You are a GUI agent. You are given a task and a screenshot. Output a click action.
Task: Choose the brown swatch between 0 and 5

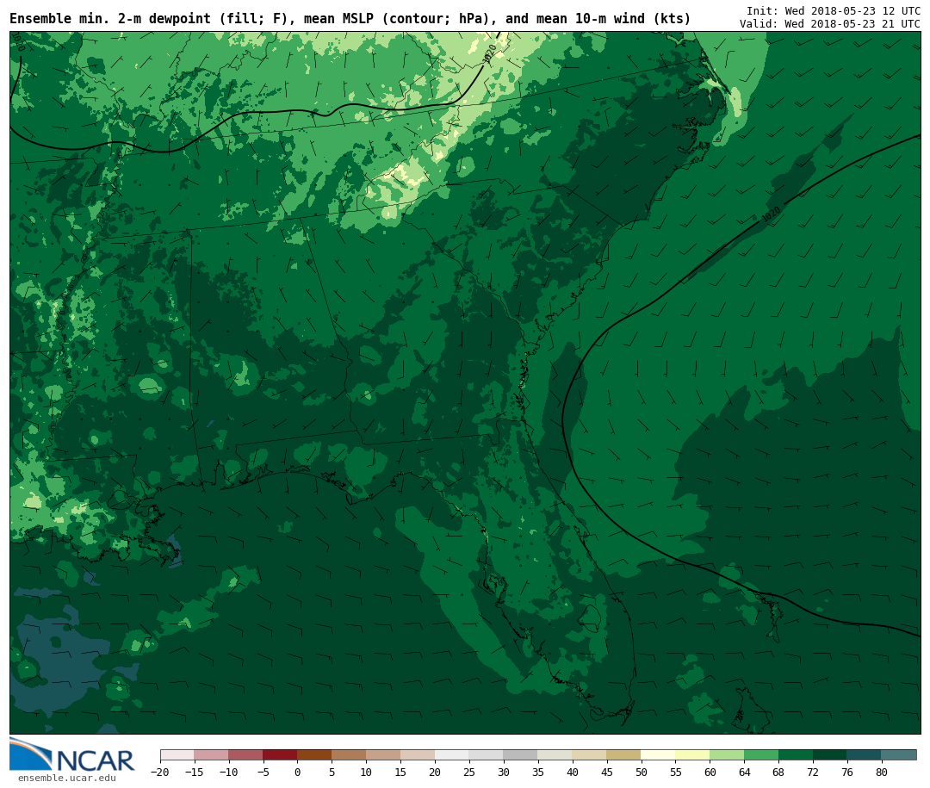tap(314, 755)
